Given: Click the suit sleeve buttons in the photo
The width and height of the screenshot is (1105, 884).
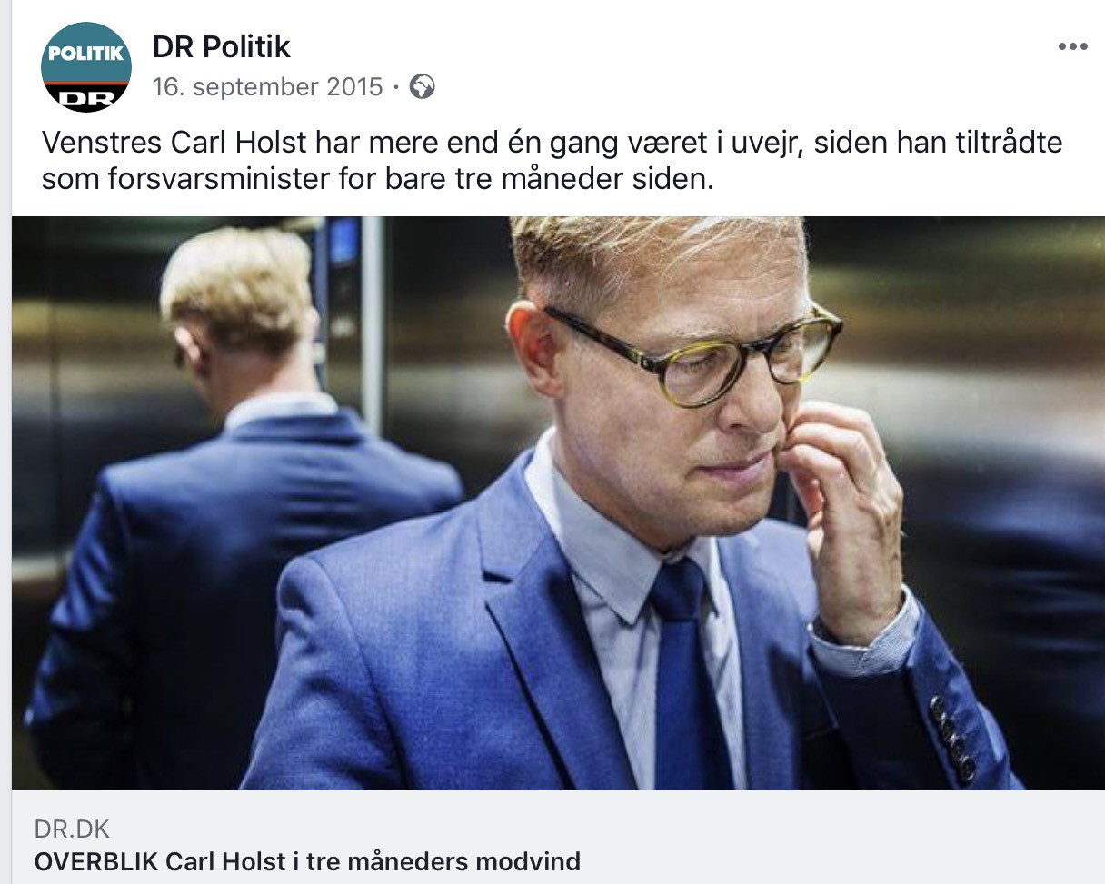Looking at the screenshot, I should point(951,738).
